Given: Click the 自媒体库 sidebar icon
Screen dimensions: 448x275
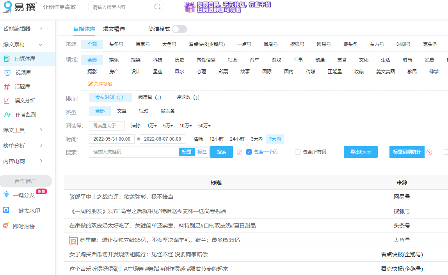Looking at the screenshot, I should (x=7, y=58).
